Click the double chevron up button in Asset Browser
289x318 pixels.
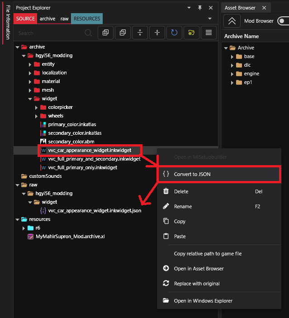pos(232,21)
